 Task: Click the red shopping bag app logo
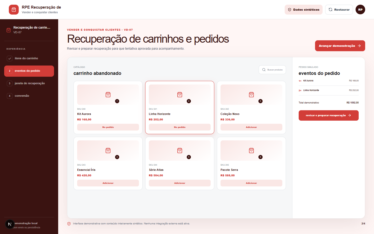point(14,10)
